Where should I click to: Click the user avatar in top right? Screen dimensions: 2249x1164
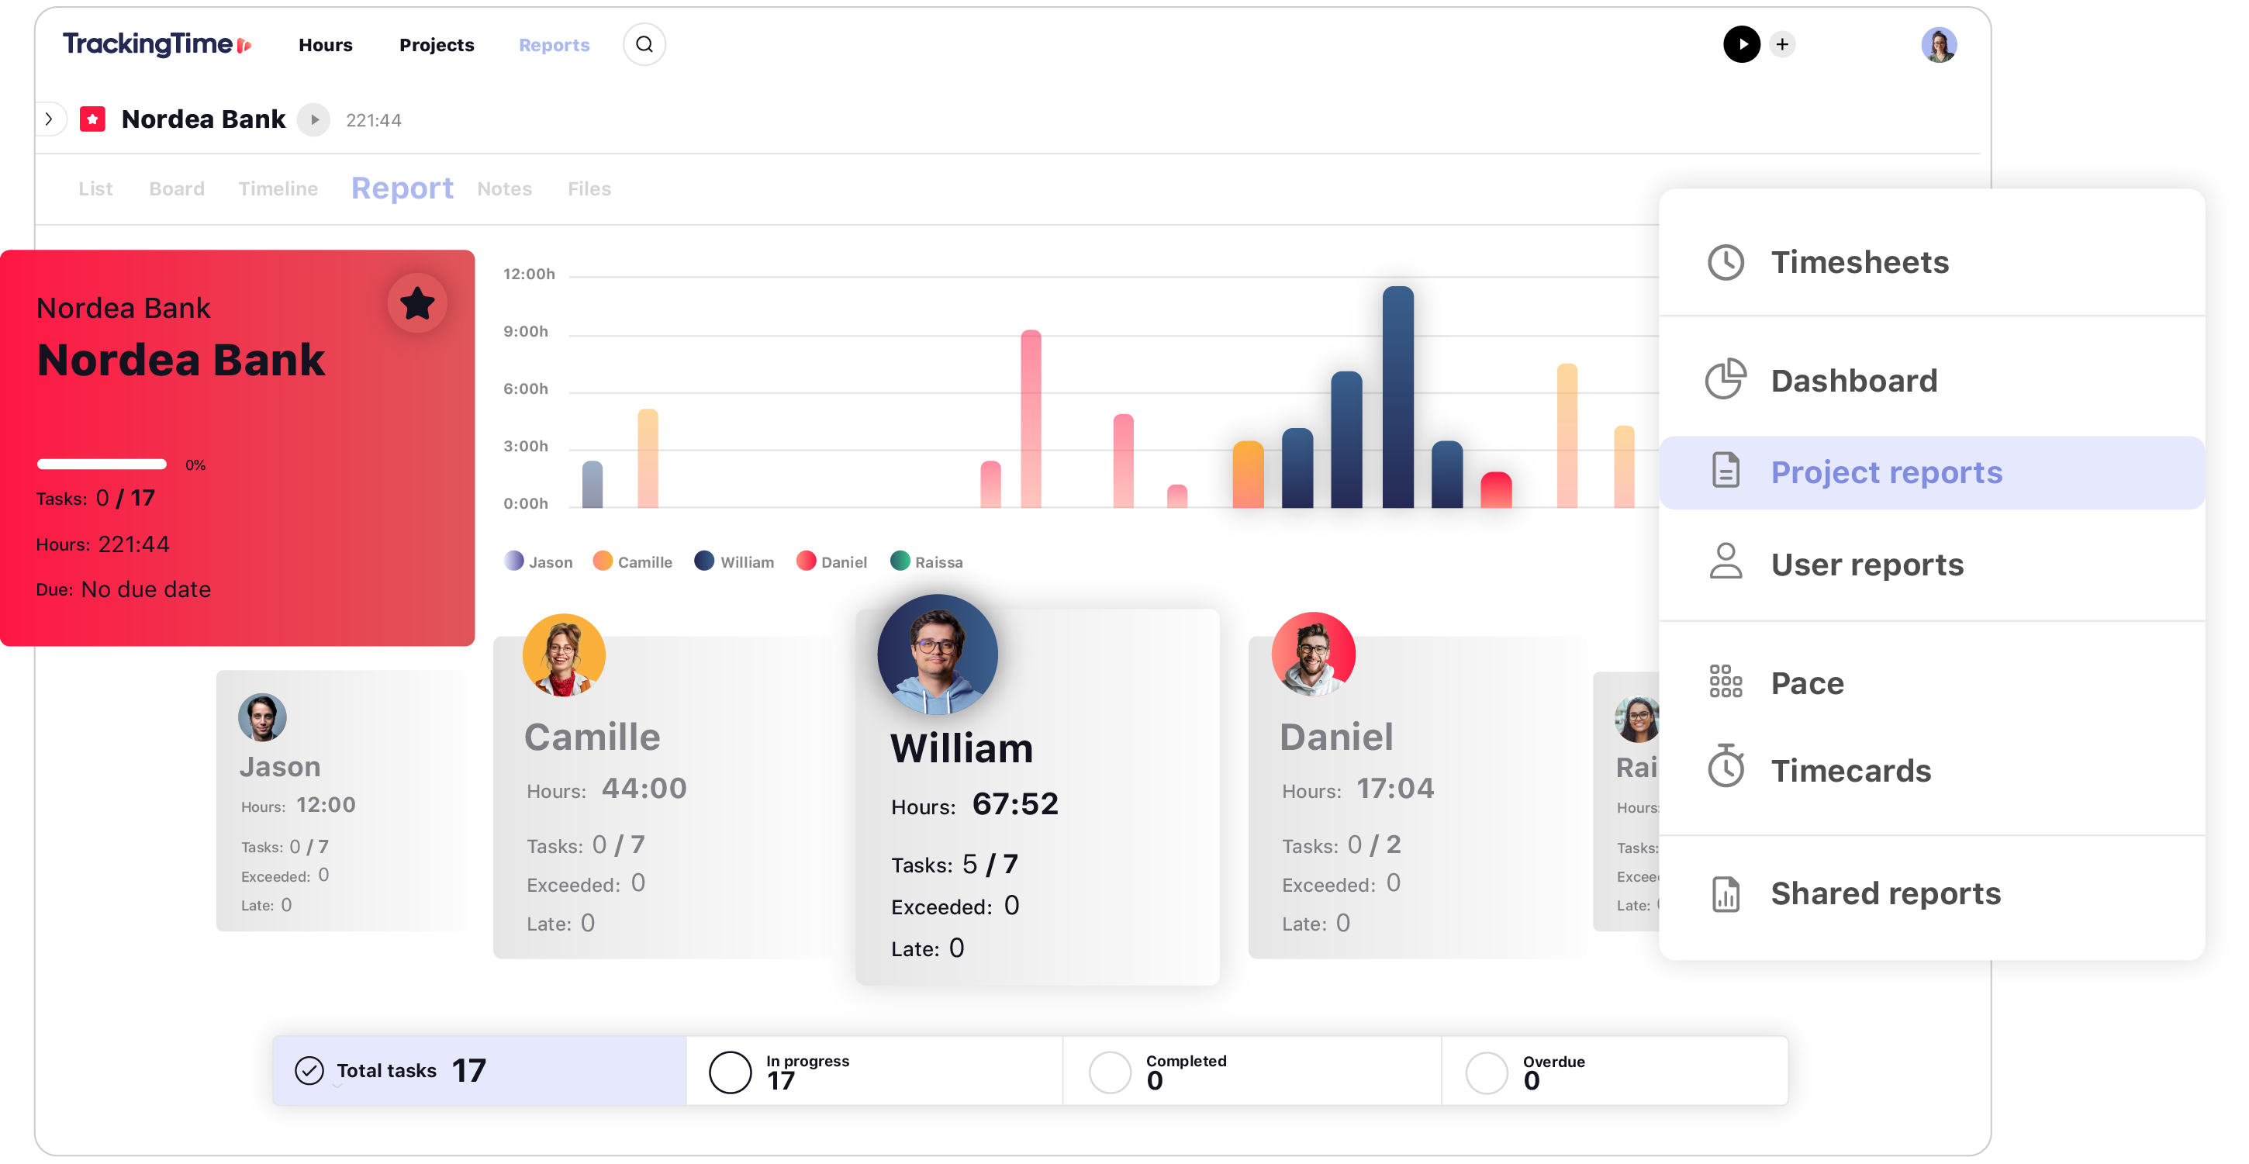point(1940,44)
